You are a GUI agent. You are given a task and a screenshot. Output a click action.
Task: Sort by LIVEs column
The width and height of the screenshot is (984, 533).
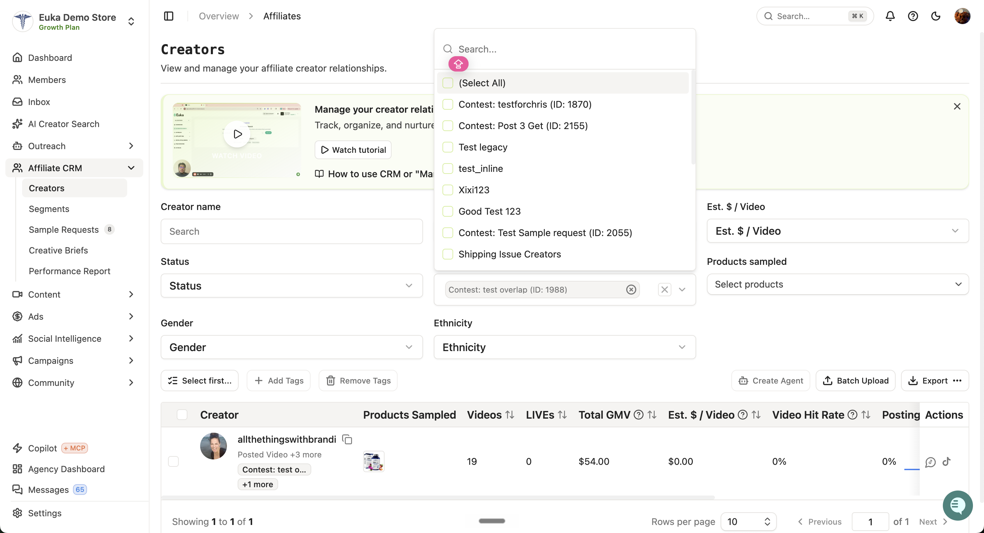[562, 415]
